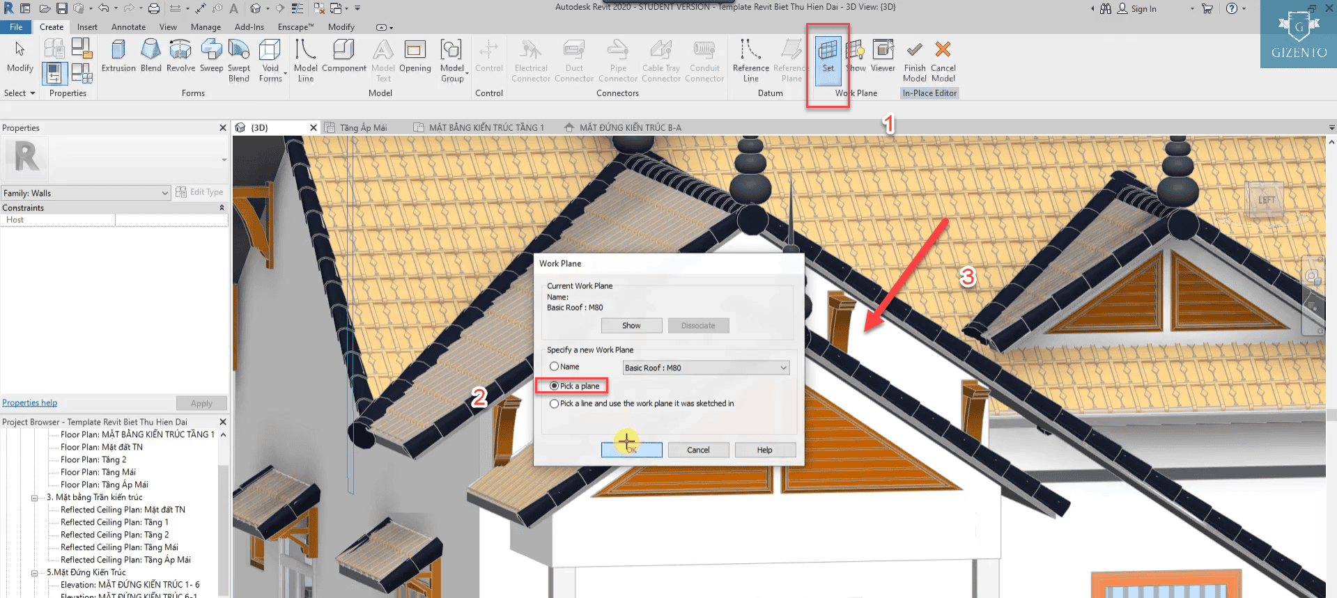This screenshot has width=1337, height=598.
Task: Select the Extrusion tool
Action: tap(118, 56)
